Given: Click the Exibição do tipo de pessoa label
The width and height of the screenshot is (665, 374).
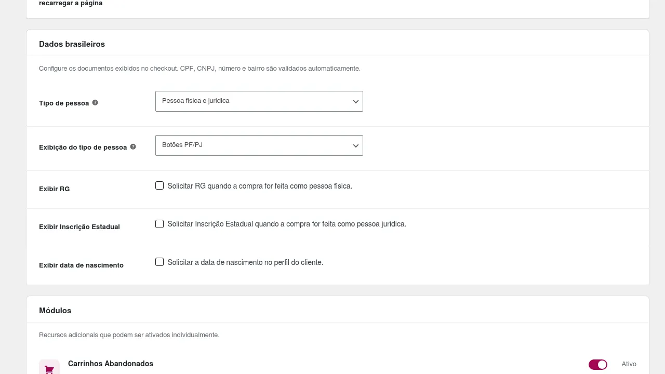Looking at the screenshot, I should point(83,148).
